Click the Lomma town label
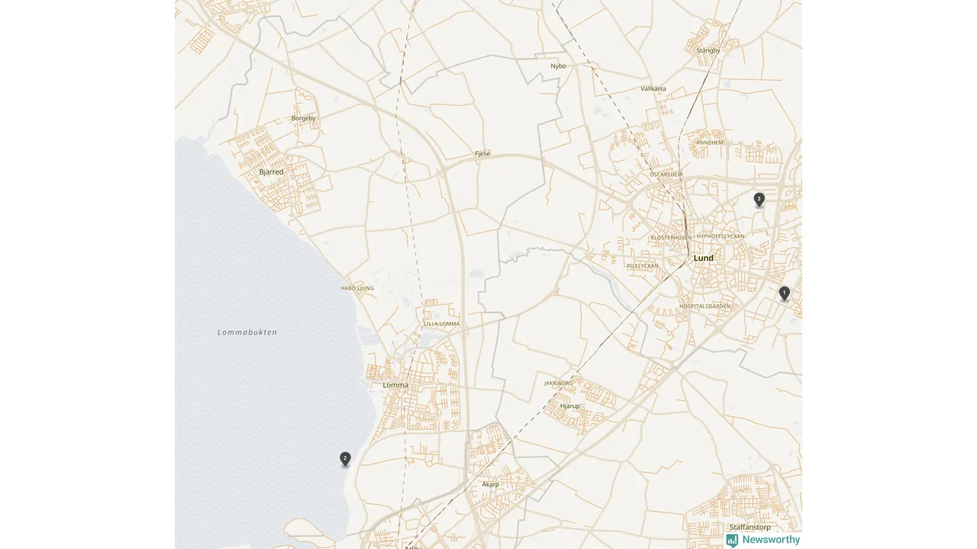 click(x=395, y=385)
